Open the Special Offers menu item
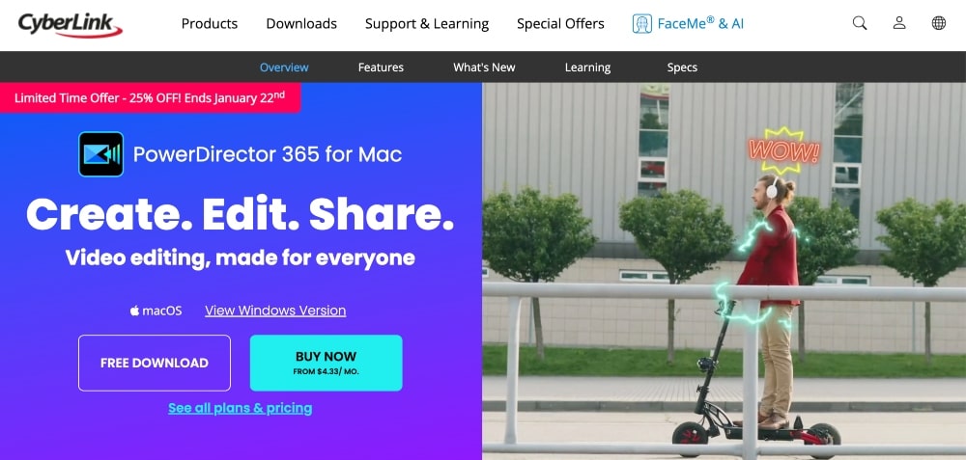 point(560,24)
